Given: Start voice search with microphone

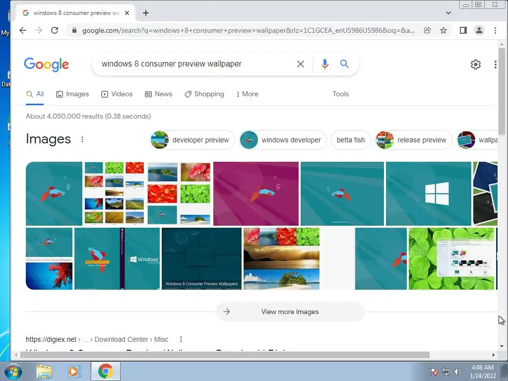Looking at the screenshot, I should click(x=325, y=64).
